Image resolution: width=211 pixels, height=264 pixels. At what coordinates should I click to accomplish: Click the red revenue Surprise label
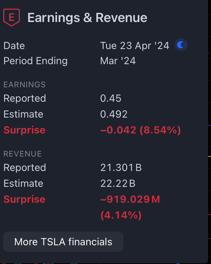pyautogui.click(x=25, y=199)
